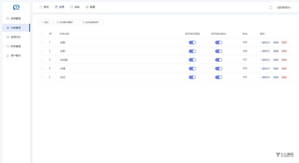299x163 pixels.
Task: Click the folder icon beside 资源管理
Action: coord(8,18)
